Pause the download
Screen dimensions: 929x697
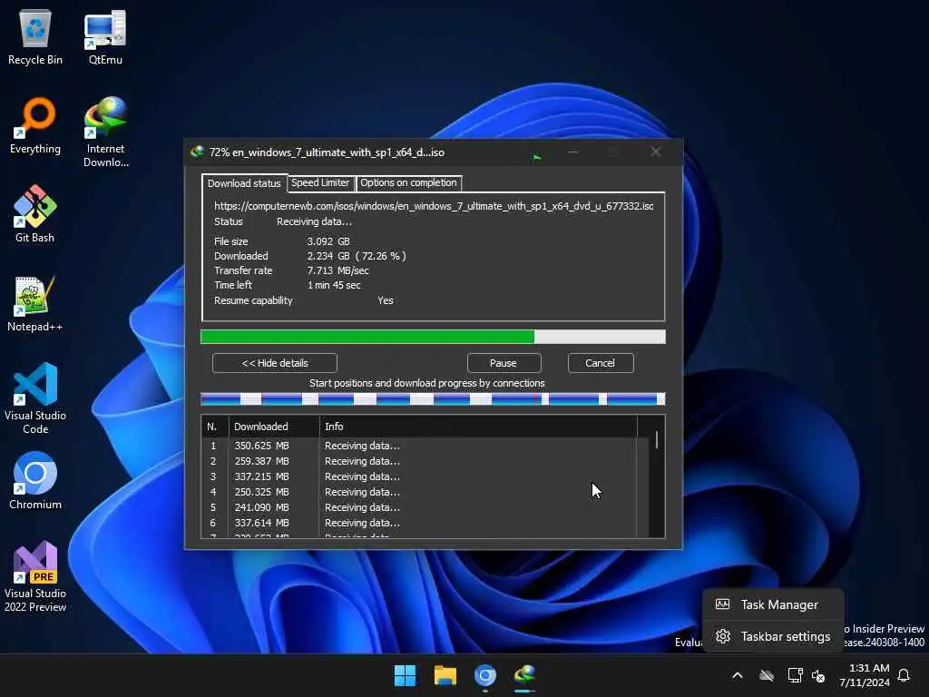[504, 363]
